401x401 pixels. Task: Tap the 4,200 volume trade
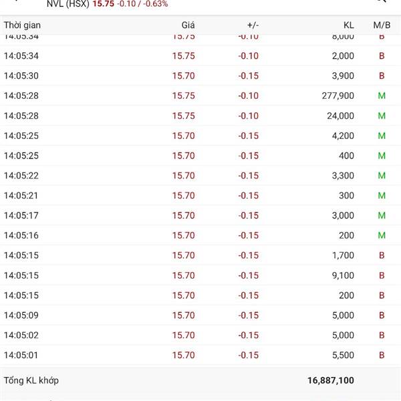tap(343, 136)
